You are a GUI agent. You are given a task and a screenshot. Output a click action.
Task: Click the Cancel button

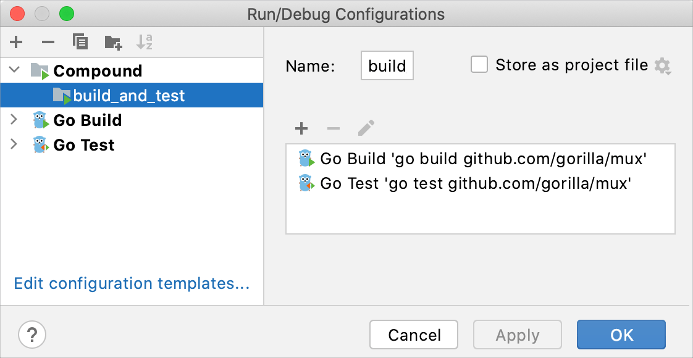click(413, 335)
